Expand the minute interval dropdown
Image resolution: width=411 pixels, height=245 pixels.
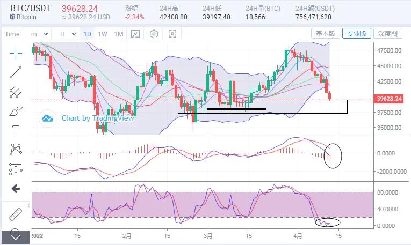(39, 34)
